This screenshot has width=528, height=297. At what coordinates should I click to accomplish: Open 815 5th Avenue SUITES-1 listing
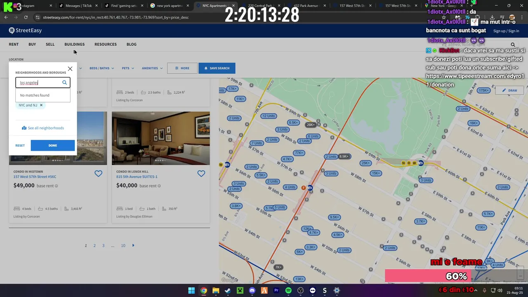(x=137, y=177)
